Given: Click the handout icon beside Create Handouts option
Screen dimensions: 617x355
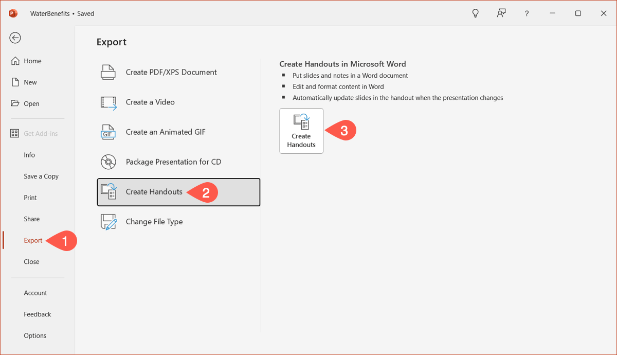Looking at the screenshot, I should pyautogui.click(x=108, y=192).
